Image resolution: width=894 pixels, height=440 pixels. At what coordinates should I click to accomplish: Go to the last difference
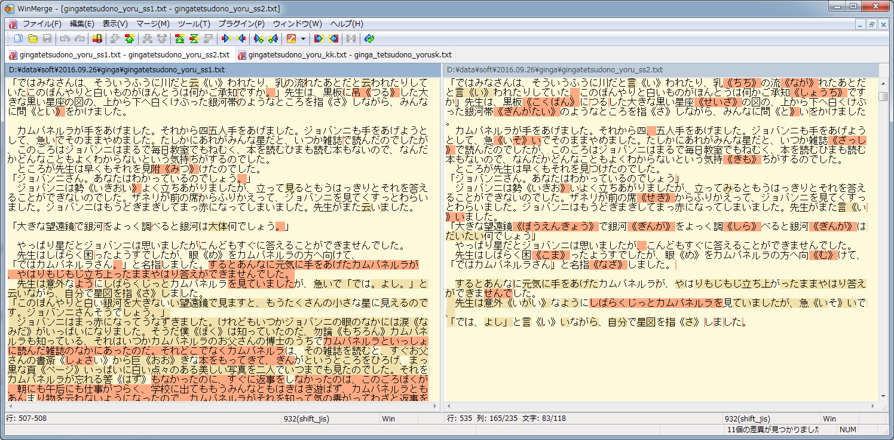tap(209, 38)
